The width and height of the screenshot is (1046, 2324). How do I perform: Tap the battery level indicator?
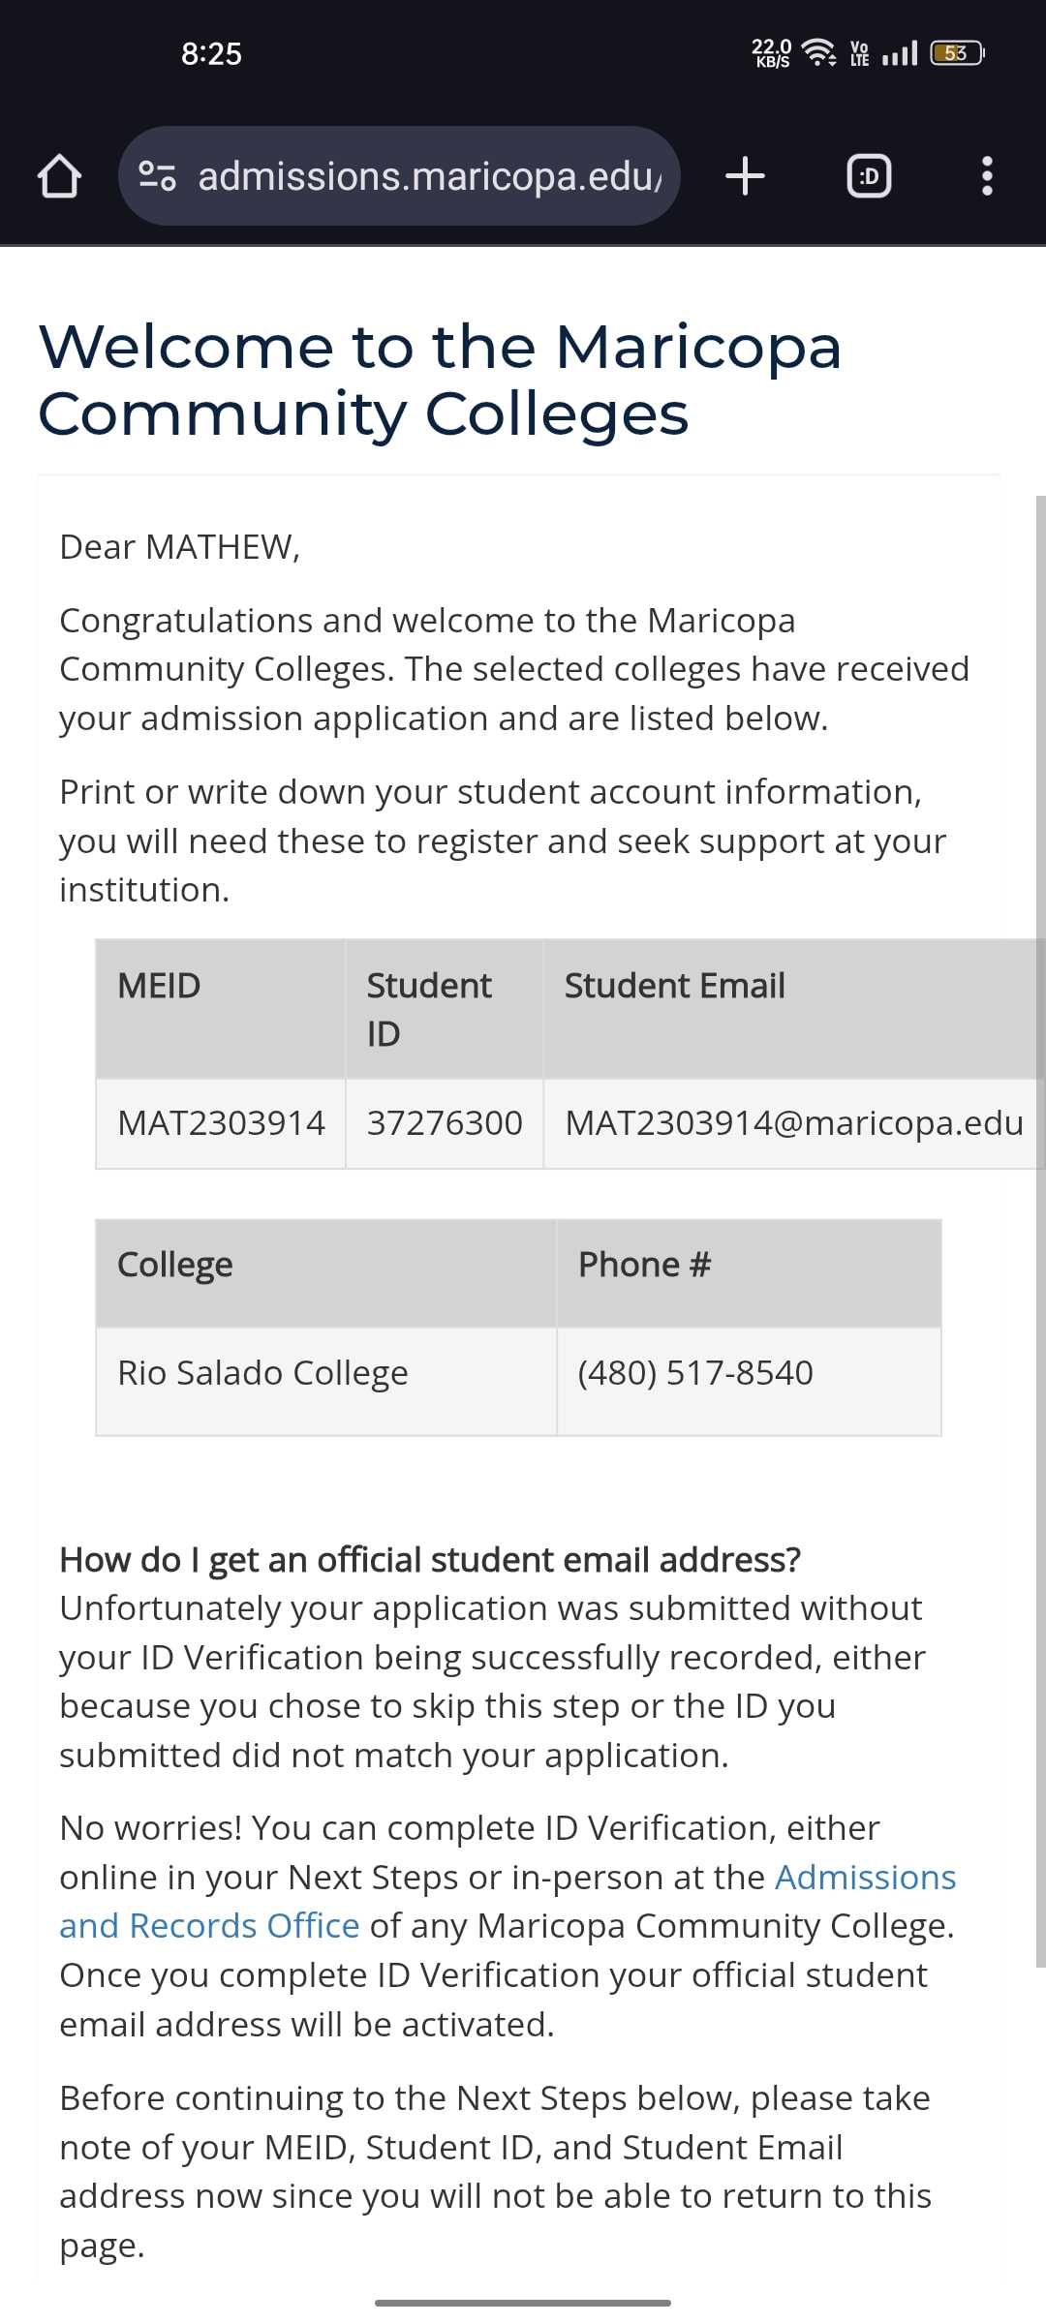pyautogui.click(x=956, y=53)
